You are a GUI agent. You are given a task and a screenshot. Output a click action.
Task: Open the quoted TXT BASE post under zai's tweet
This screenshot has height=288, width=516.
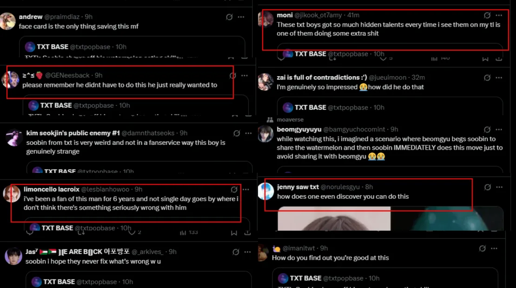click(x=390, y=107)
